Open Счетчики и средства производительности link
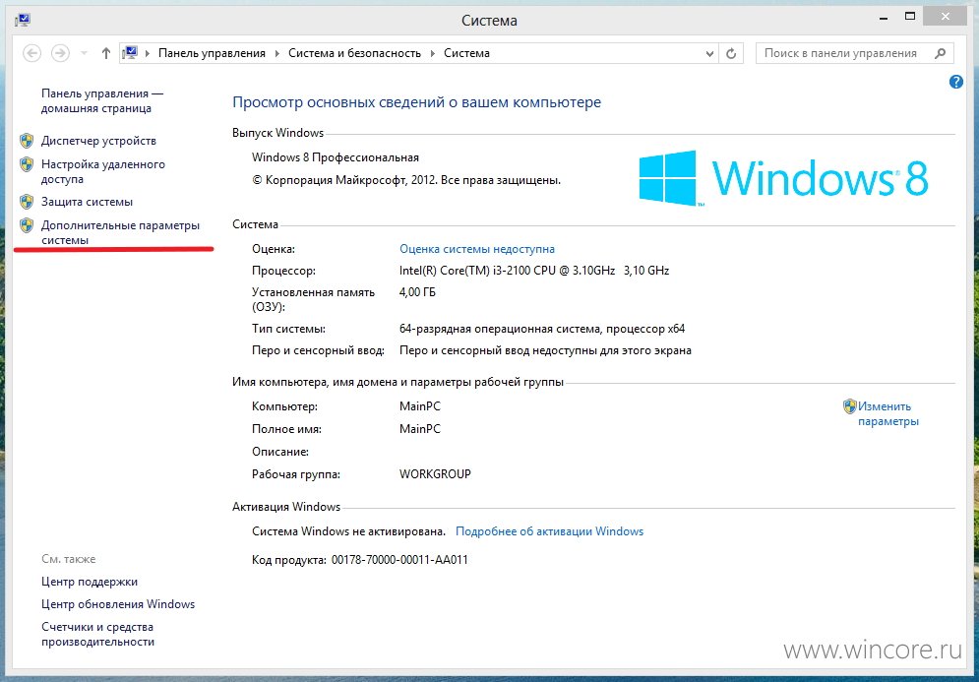This screenshot has width=979, height=682. coord(97,634)
